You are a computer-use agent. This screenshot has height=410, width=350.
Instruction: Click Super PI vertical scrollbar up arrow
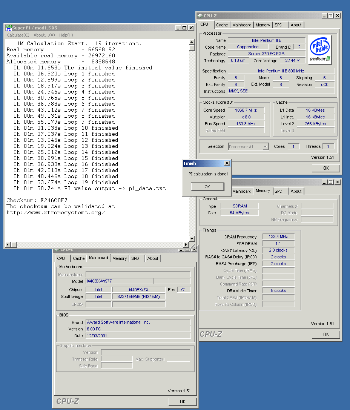[192, 42]
